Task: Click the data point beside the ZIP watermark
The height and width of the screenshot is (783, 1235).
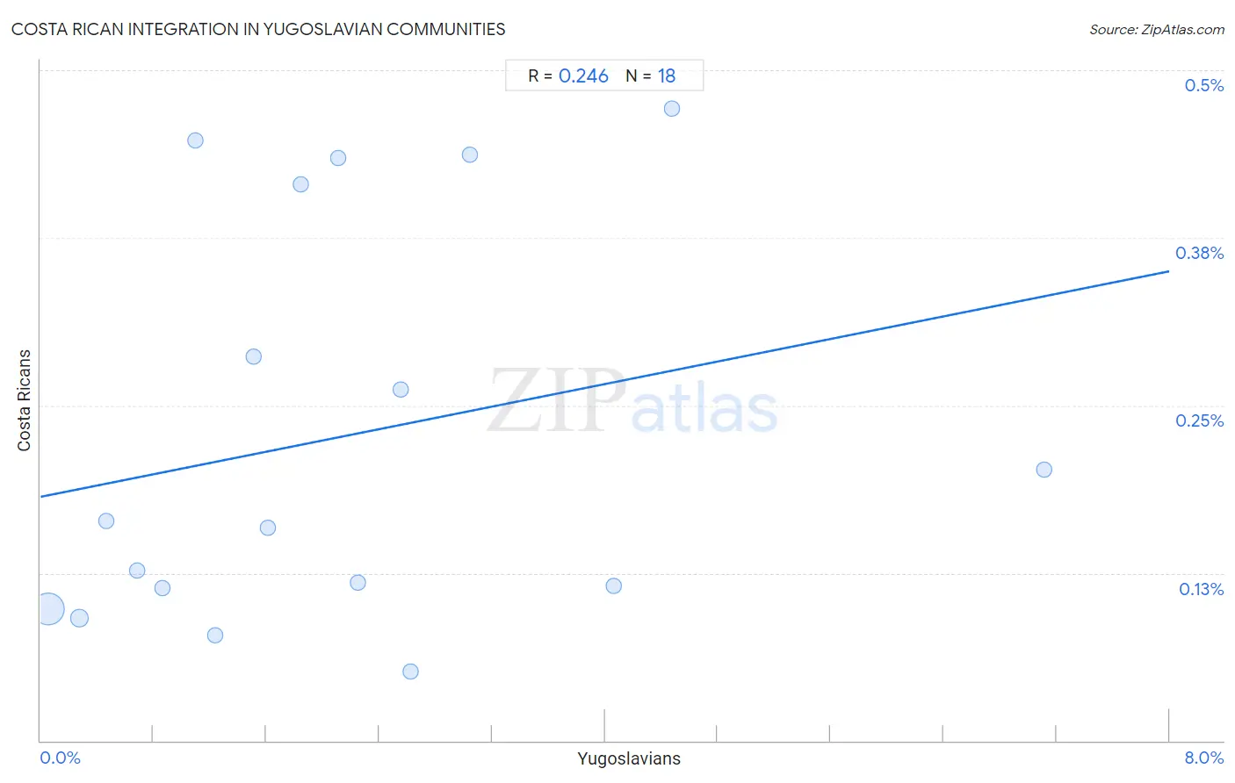Action: coord(401,390)
